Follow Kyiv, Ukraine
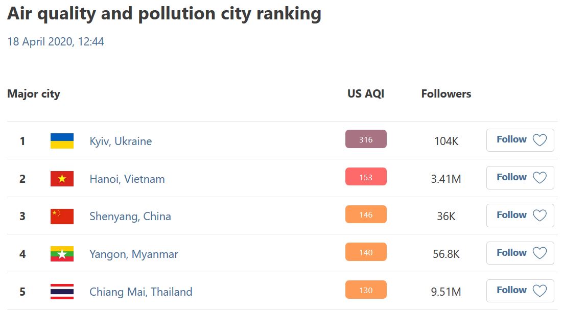Image resolution: width=563 pixels, height=310 pixels. coord(520,140)
